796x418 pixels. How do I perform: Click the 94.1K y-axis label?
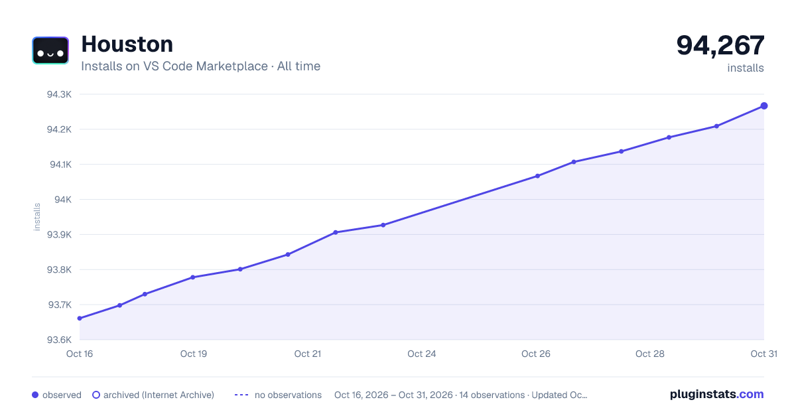pos(59,165)
